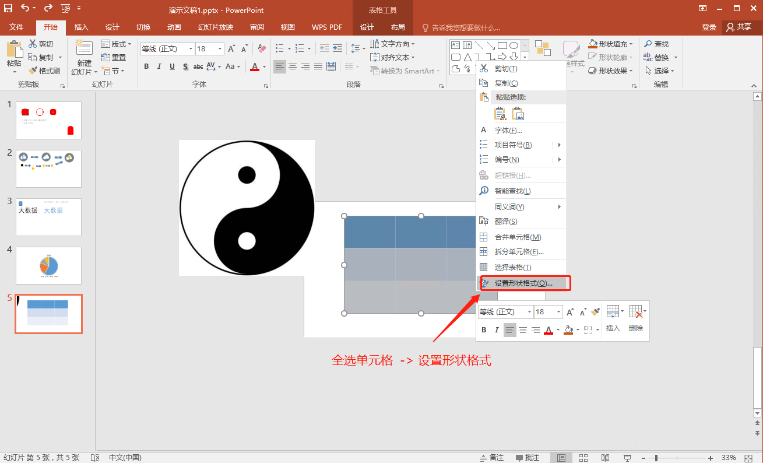Screen dimensions: 763x463
Task: Click the orange shading fill bucket in the mini toolbar
Action: 568,330
